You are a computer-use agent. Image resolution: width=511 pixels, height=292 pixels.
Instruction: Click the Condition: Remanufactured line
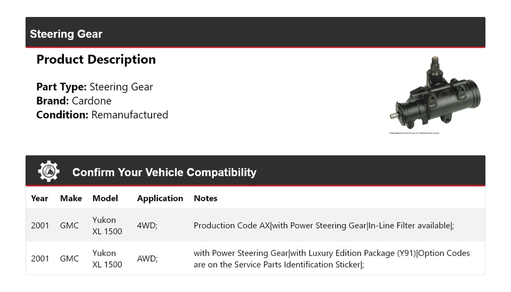[102, 115]
